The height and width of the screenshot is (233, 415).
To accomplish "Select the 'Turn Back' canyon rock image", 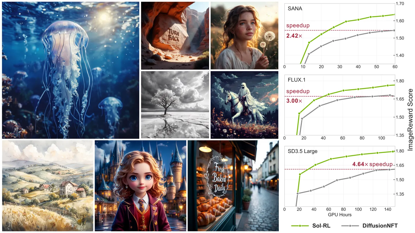I will (175, 36).
